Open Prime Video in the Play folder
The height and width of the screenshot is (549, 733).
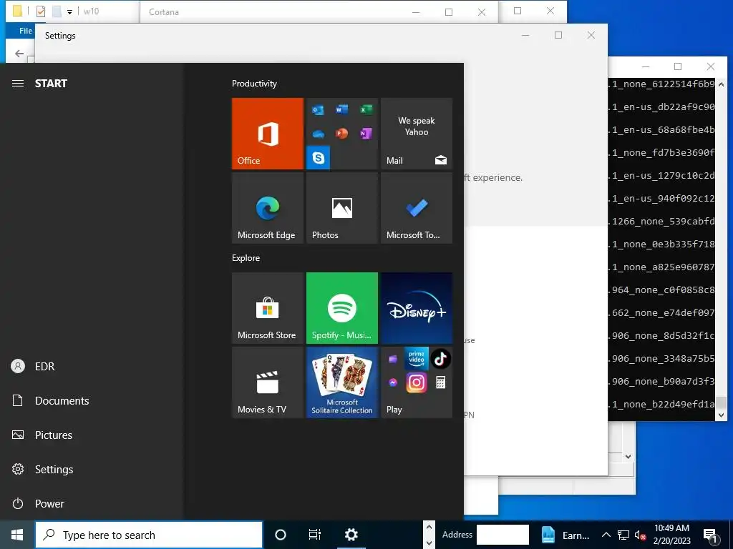(x=416, y=359)
